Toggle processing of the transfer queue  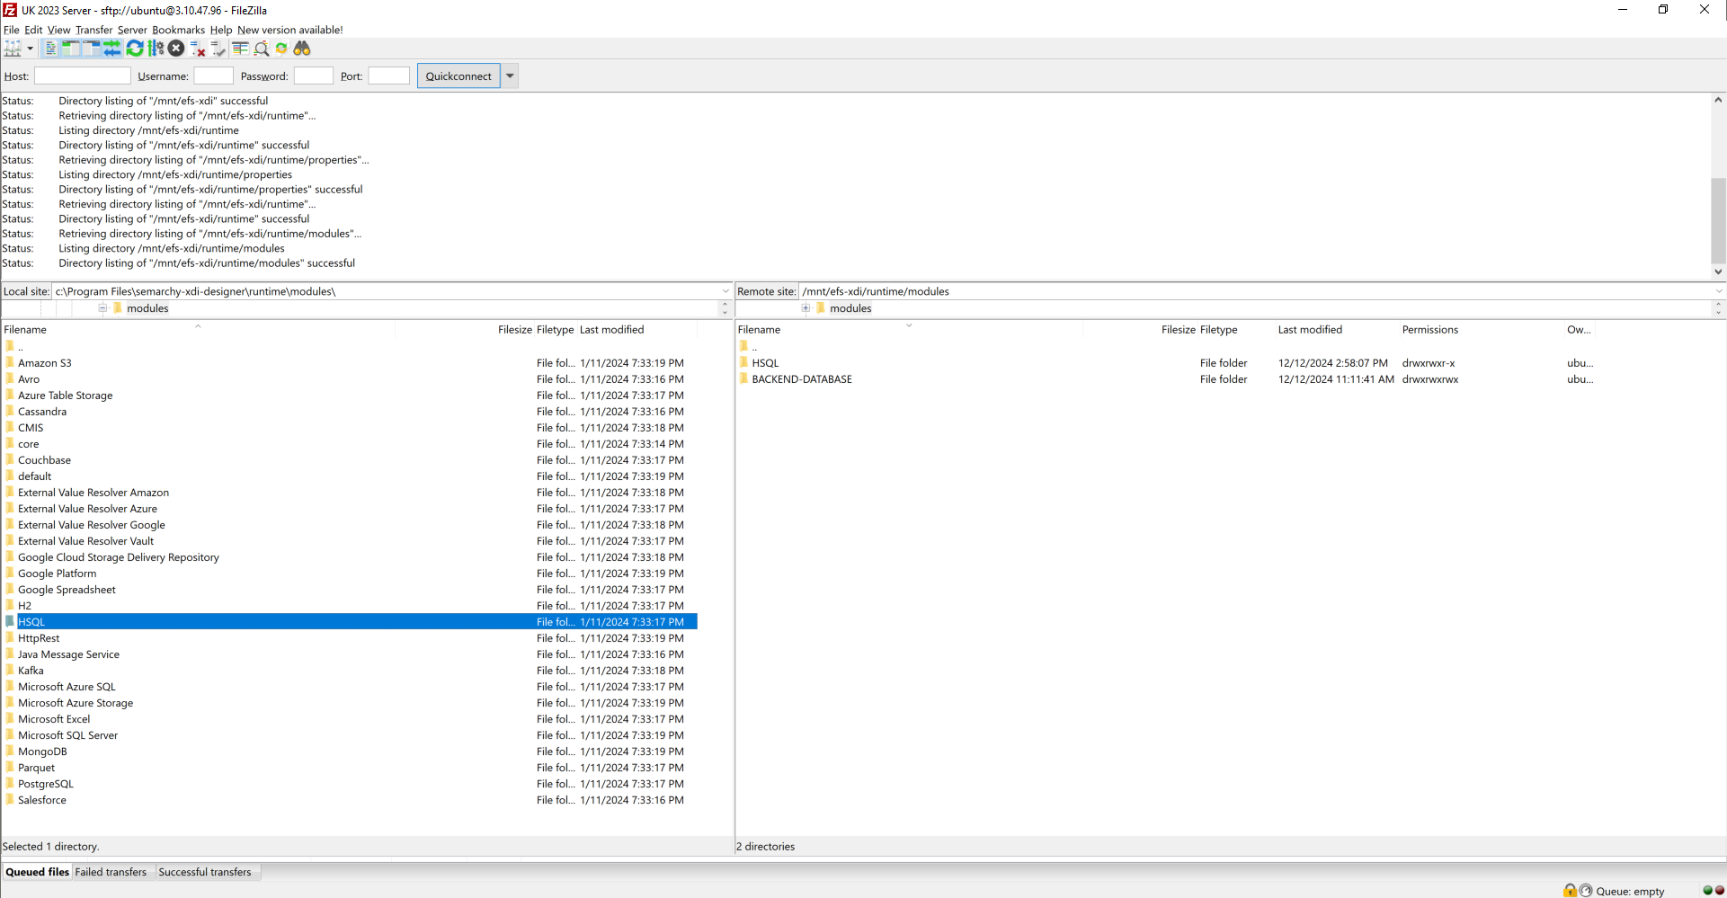coord(156,49)
